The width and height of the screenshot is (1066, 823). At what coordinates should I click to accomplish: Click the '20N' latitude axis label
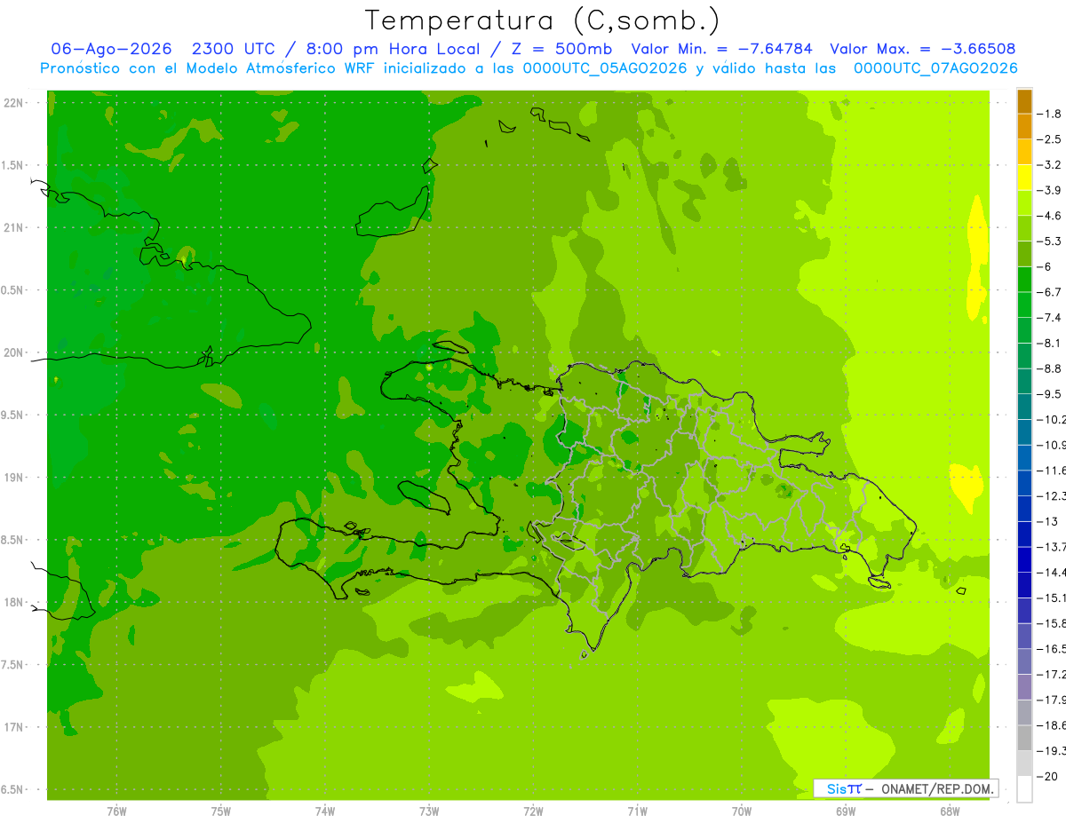14,352
